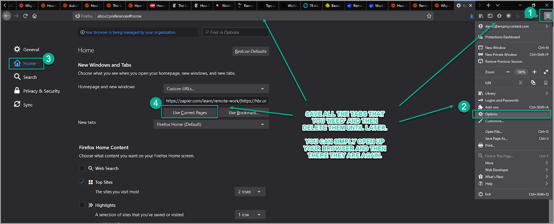The width and height of the screenshot is (554, 224).
Task: Open Search preferences category
Action: pos(25,77)
